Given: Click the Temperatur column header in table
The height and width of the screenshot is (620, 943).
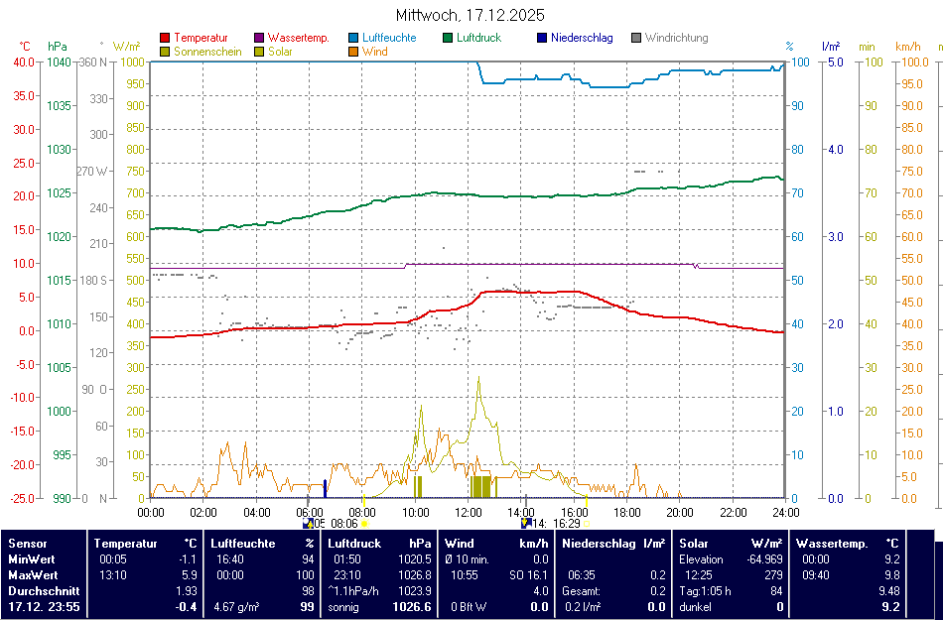Looking at the screenshot, I should [x=126, y=544].
